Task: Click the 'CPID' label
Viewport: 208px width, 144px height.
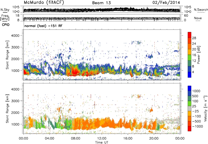Action: (x=6, y=25)
